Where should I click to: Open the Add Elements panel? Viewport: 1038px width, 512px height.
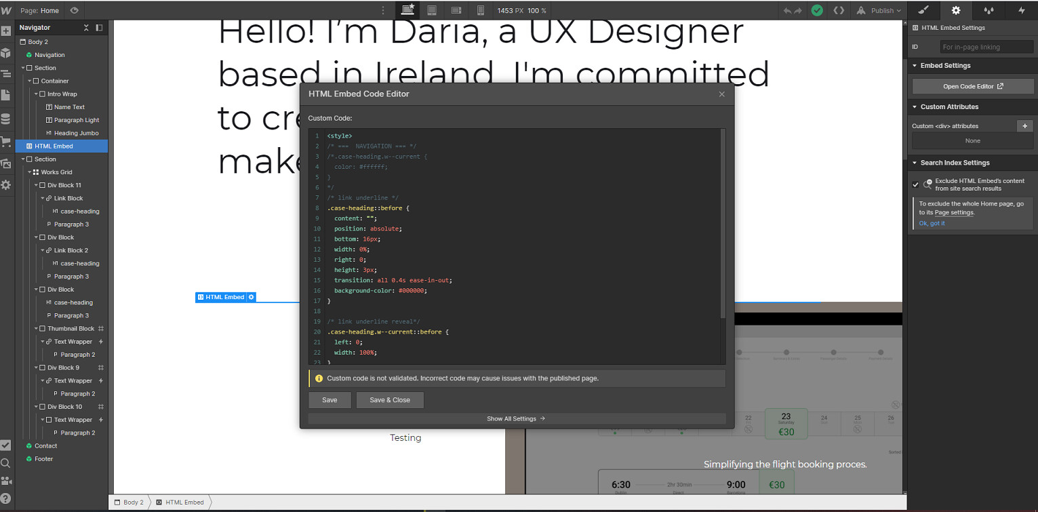6,30
